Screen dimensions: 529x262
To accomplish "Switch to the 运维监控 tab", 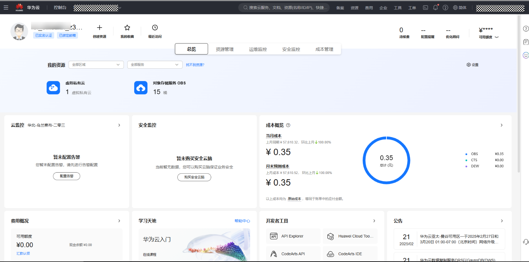I will pyautogui.click(x=258, y=49).
